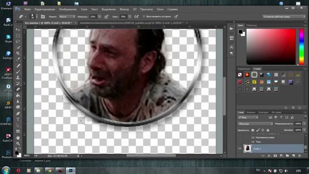Select the Elliptical Marquee tool

[18, 35]
